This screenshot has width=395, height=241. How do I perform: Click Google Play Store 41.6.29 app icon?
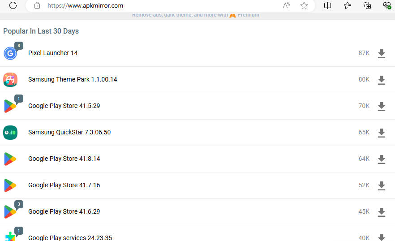[10, 212]
